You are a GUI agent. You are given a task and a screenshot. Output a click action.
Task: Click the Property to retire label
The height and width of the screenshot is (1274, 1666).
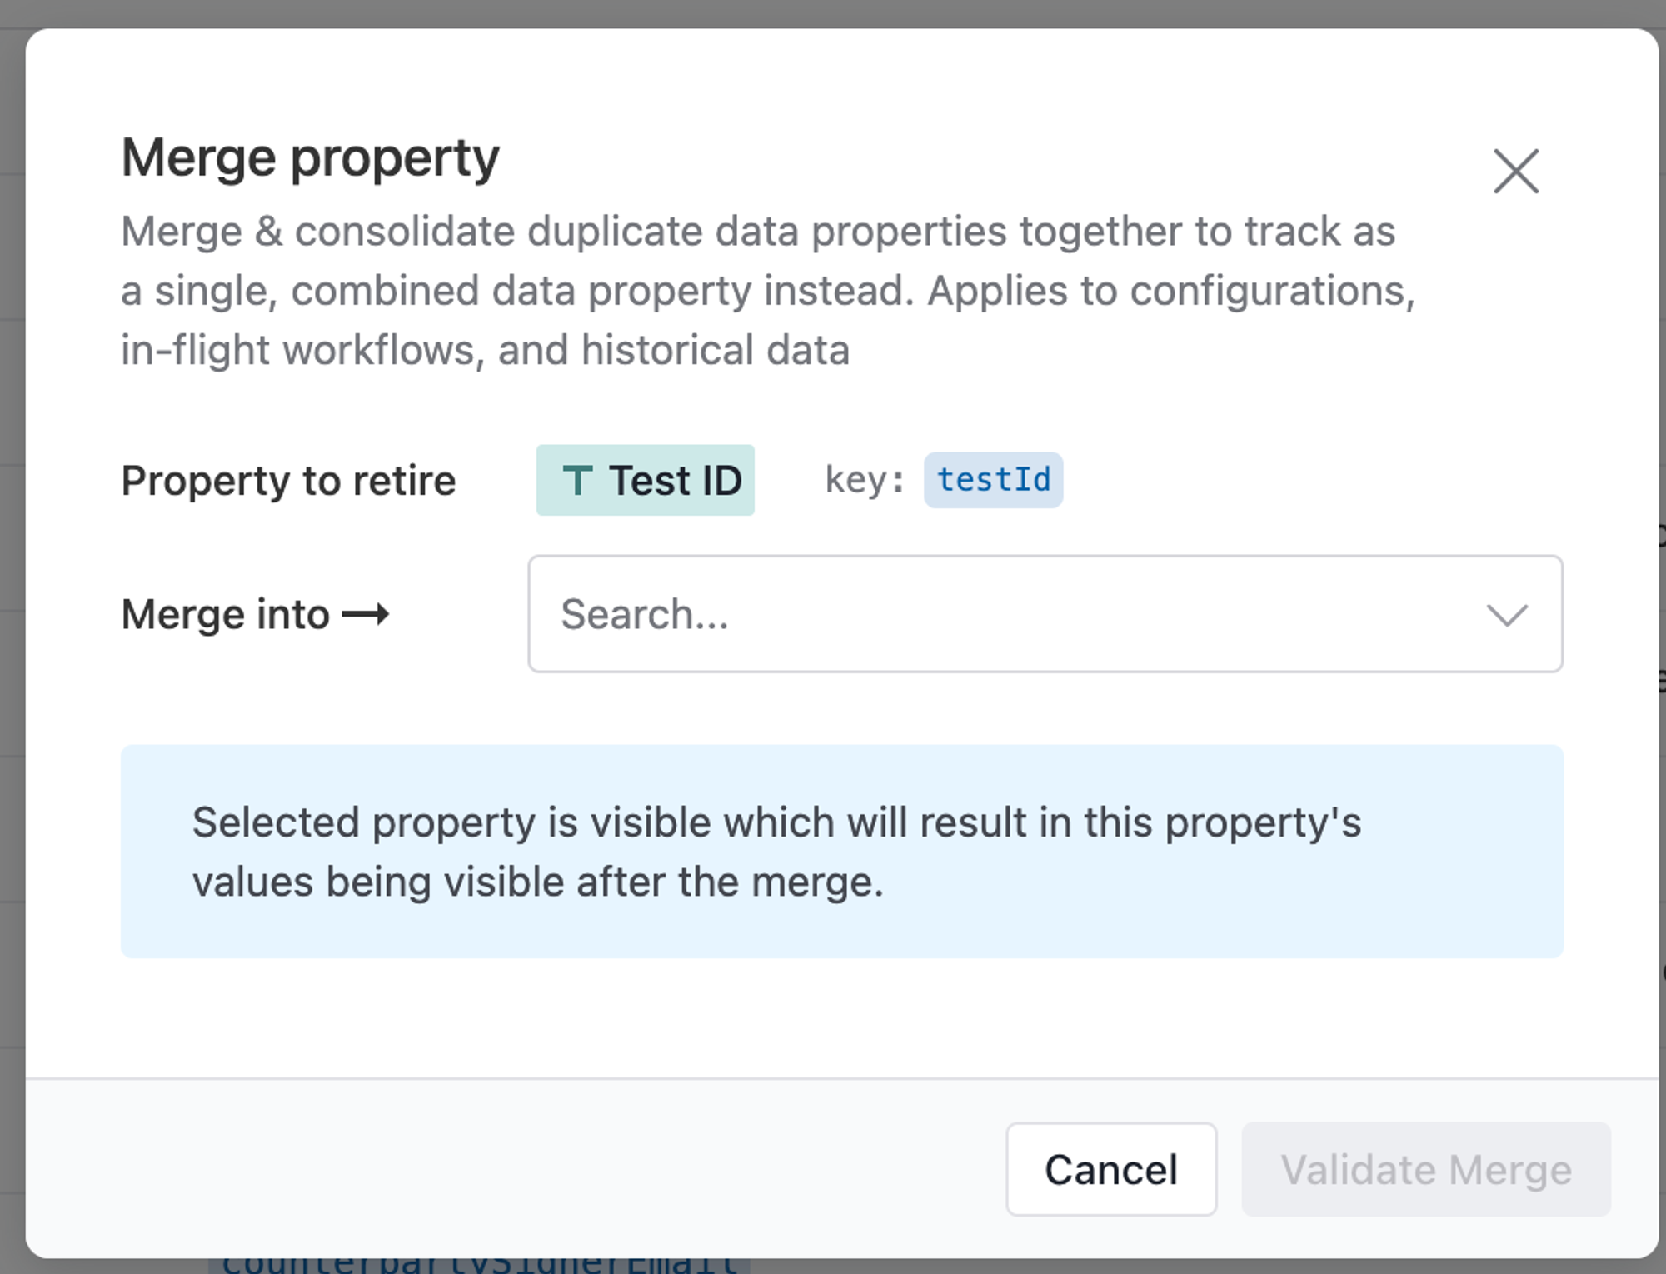click(288, 481)
